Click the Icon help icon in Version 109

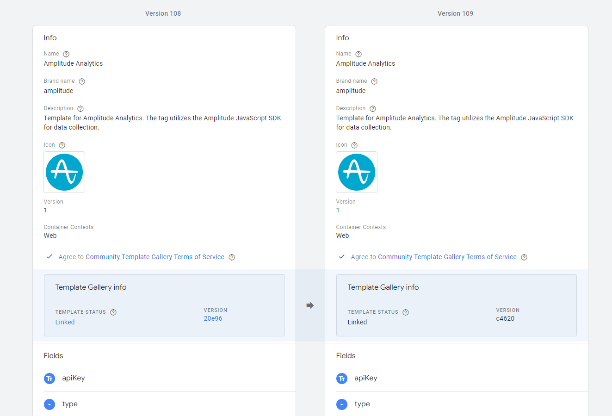(354, 145)
